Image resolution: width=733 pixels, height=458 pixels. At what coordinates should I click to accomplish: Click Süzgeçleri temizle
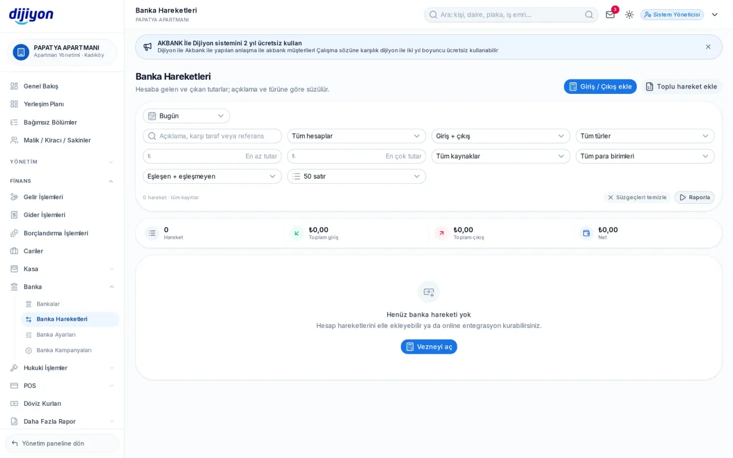(637, 197)
